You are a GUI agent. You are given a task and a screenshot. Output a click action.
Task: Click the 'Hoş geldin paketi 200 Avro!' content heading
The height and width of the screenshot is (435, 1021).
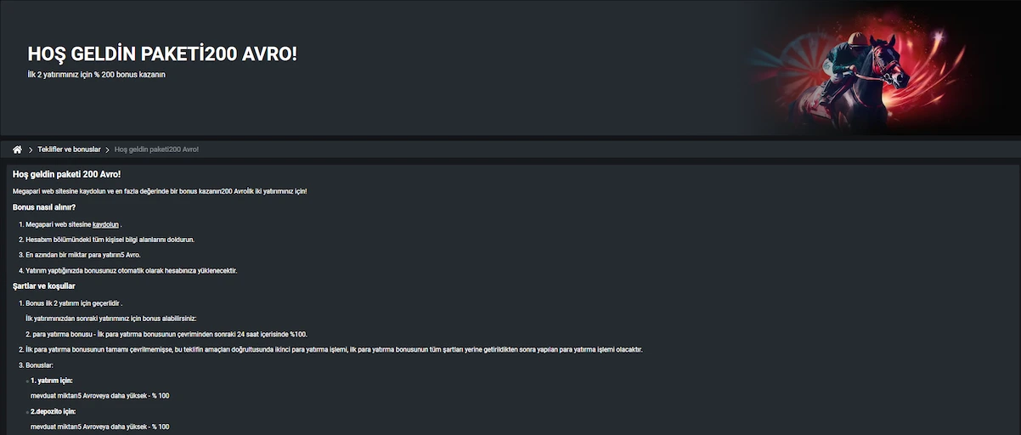(66, 174)
